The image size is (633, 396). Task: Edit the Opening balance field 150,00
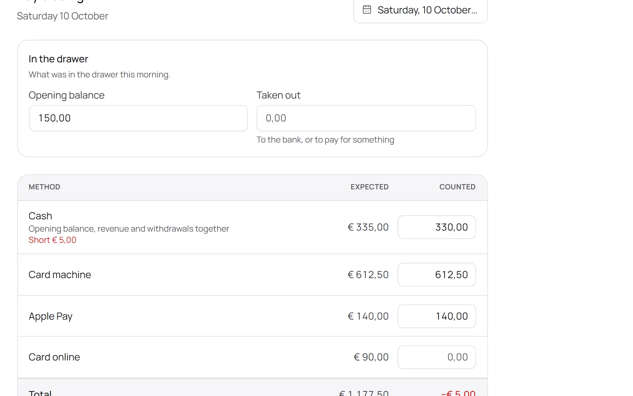pyautogui.click(x=138, y=118)
